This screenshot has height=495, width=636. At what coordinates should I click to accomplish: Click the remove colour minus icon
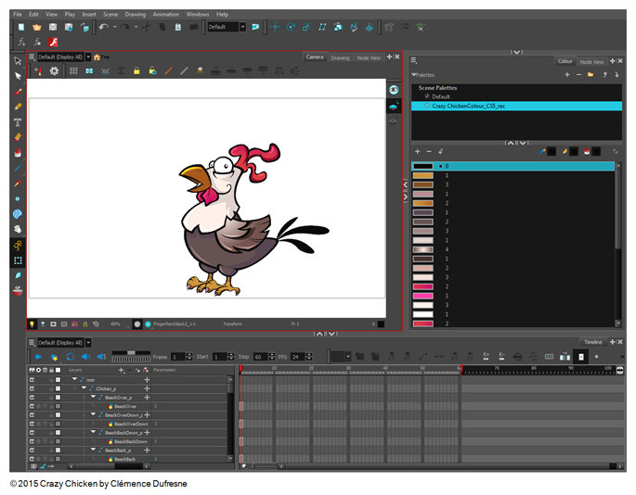pos(429,151)
